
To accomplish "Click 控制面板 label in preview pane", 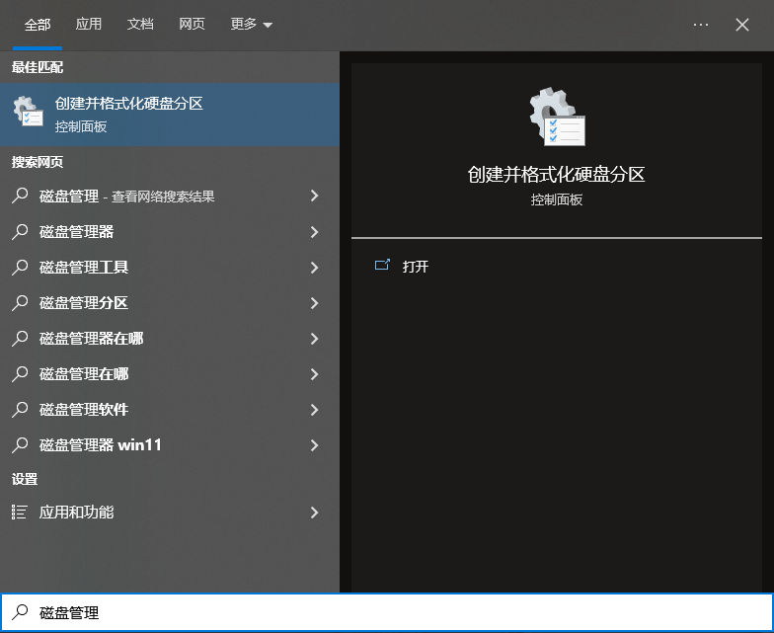I will click(557, 199).
